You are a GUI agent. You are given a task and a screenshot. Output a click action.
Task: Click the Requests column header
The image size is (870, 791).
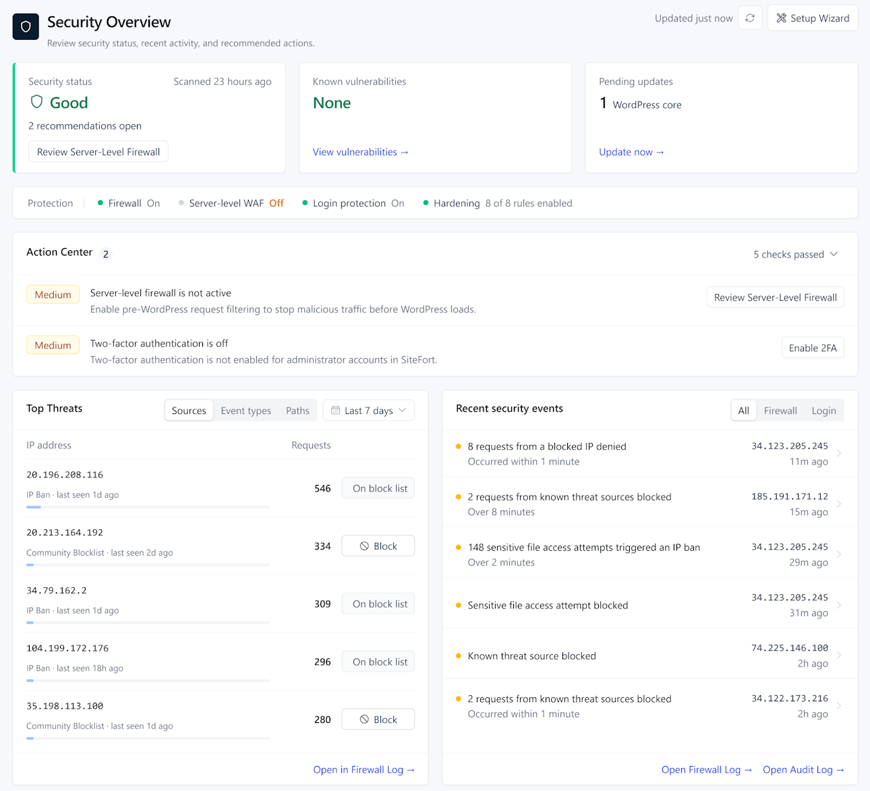pos(311,445)
